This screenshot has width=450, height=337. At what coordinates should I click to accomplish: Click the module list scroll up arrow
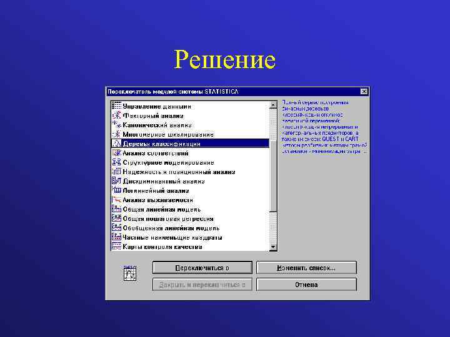pyautogui.click(x=273, y=105)
